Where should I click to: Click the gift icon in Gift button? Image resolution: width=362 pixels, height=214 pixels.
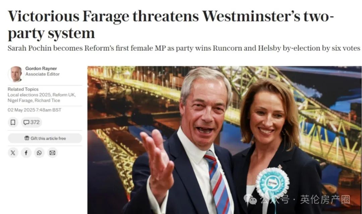pyautogui.click(x=27, y=138)
